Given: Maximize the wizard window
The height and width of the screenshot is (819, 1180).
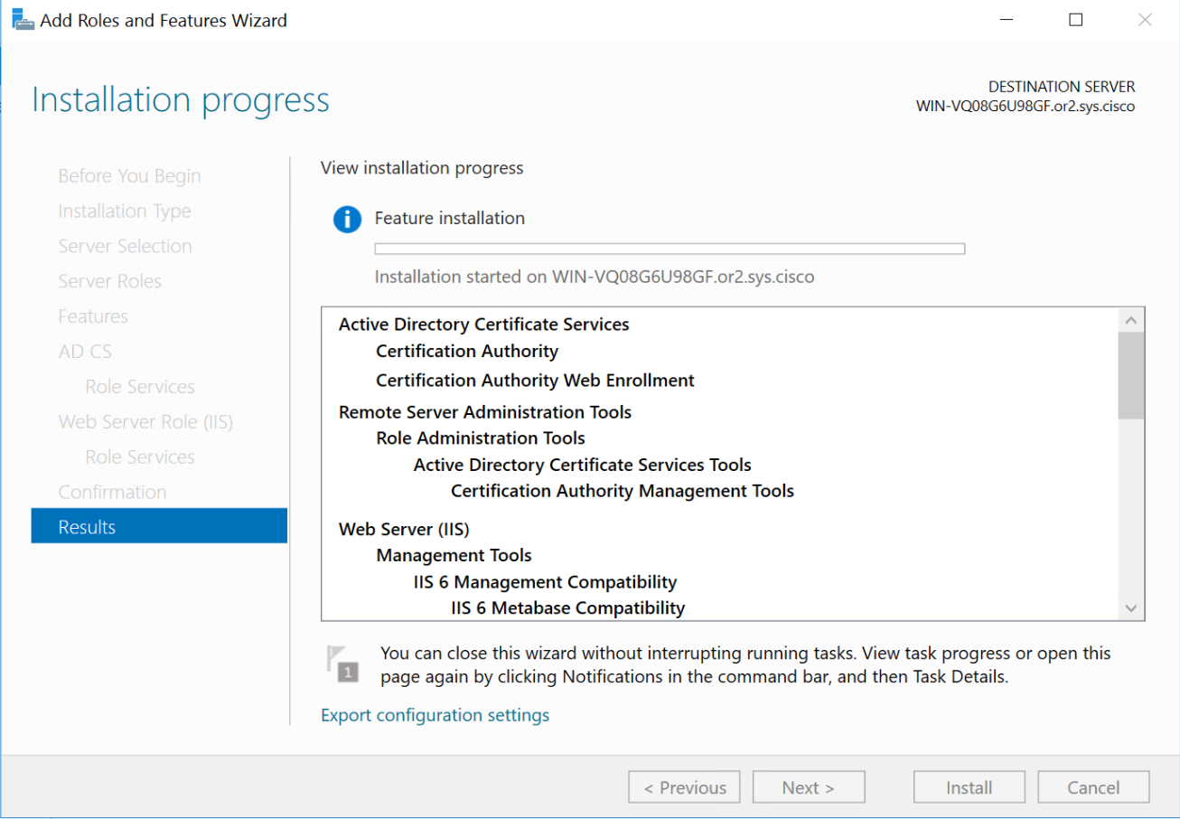Looking at the screenshot, I should point(1075,20).
